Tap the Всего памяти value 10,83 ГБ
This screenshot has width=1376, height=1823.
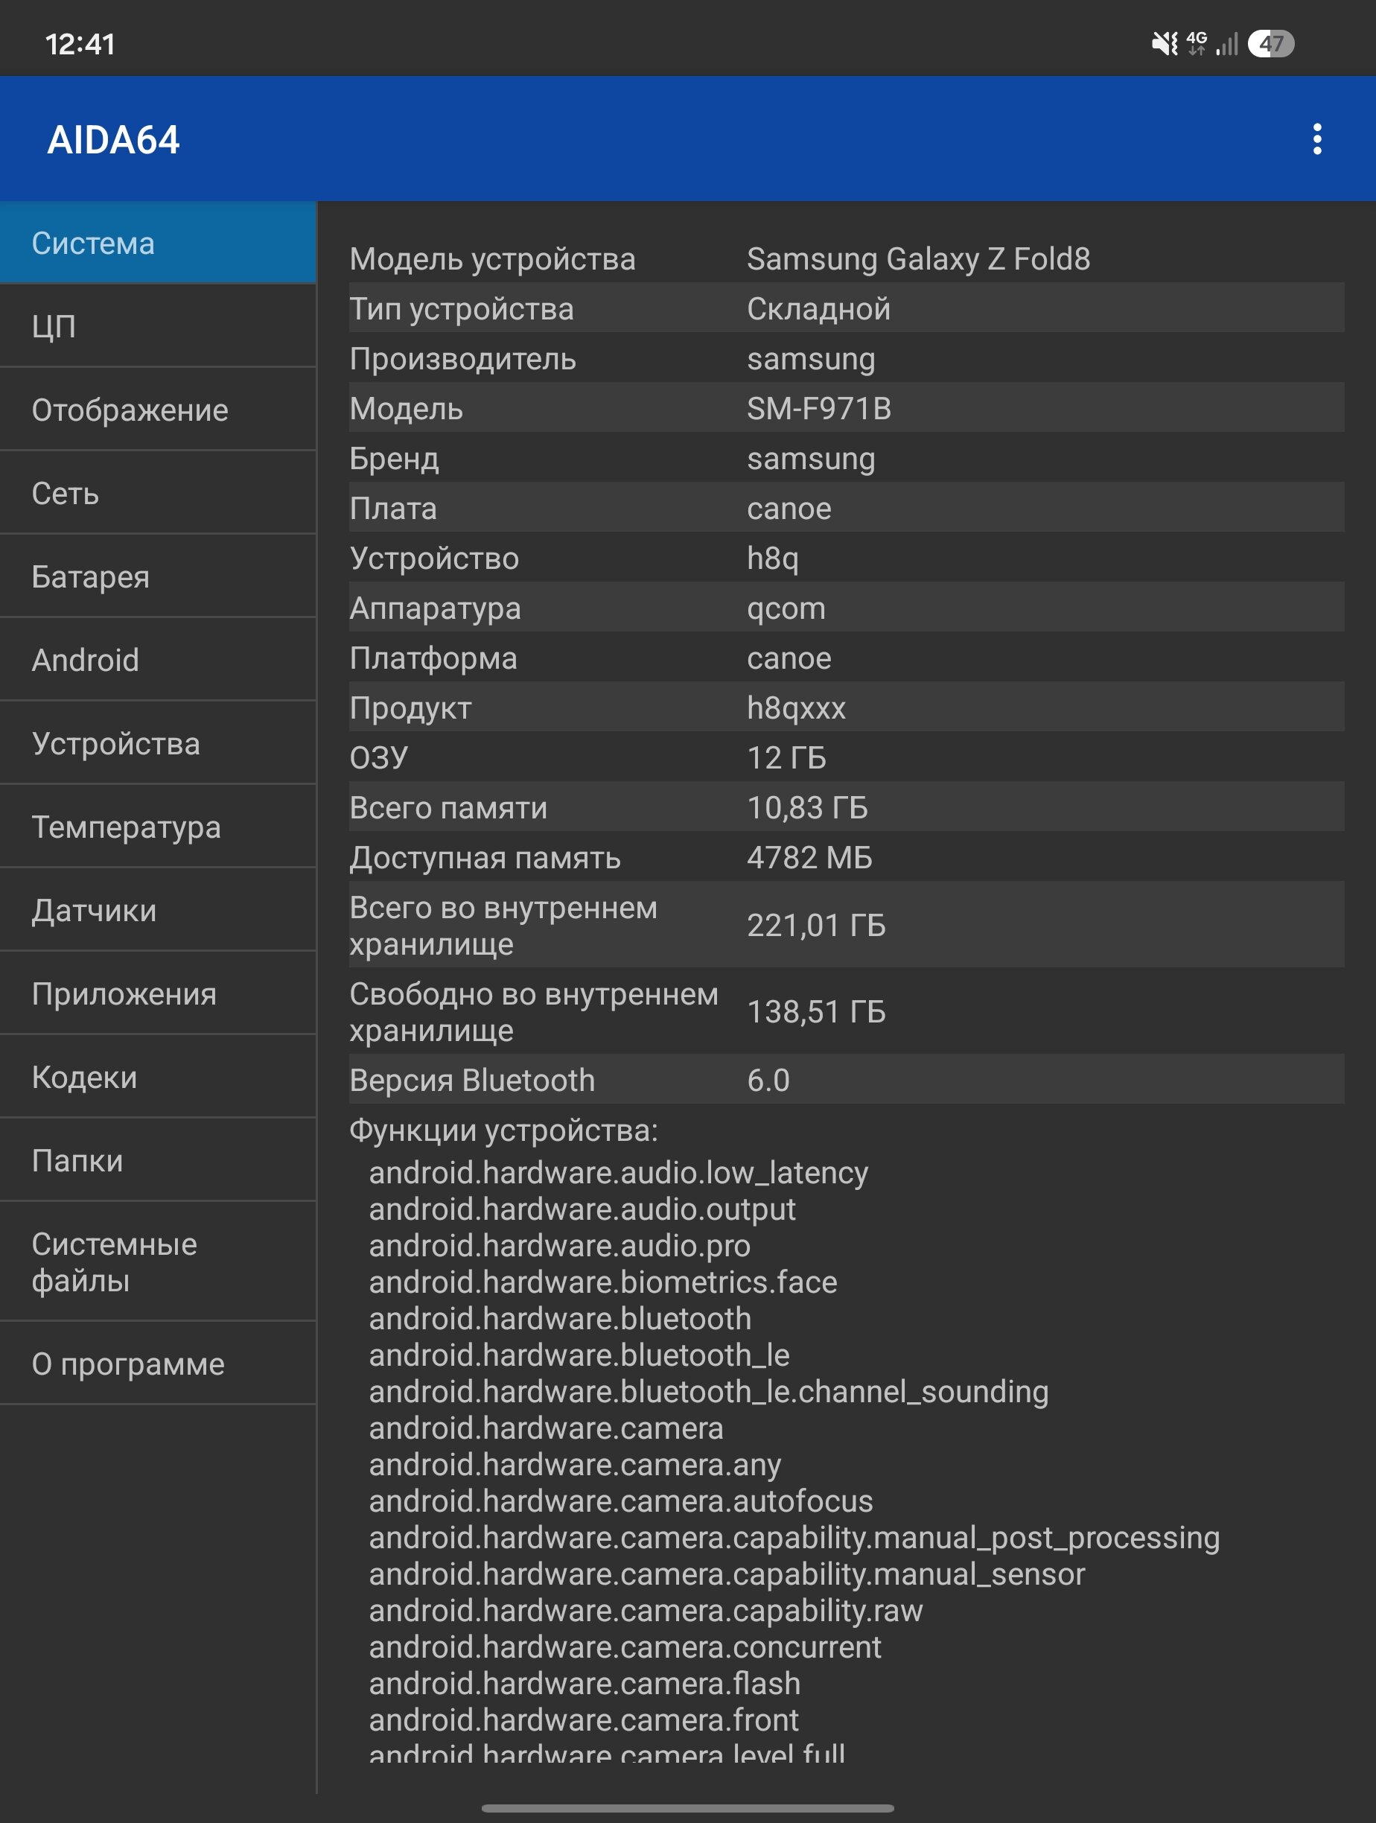pyautogui.click(x=807, y=808)
